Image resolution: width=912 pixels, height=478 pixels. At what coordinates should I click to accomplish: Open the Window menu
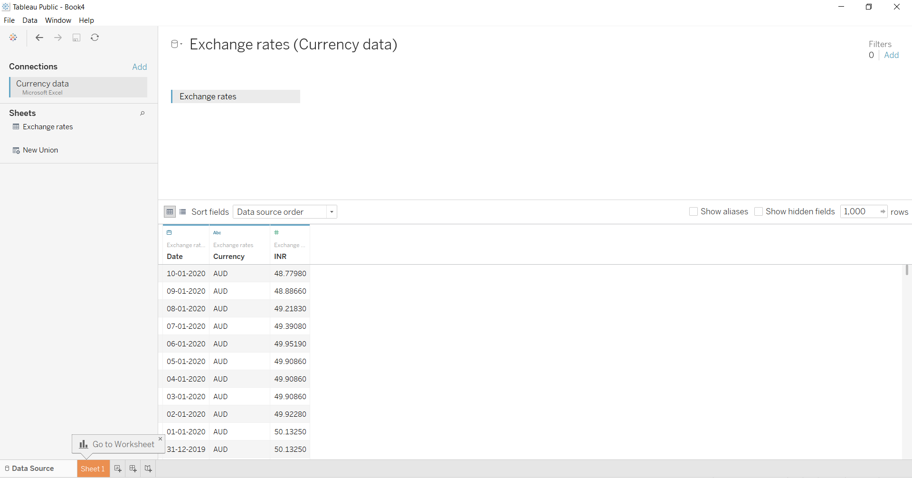[58, 20]
